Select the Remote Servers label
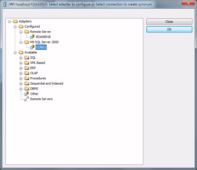The width and height of the screenshot is (197, 170). 41,99
